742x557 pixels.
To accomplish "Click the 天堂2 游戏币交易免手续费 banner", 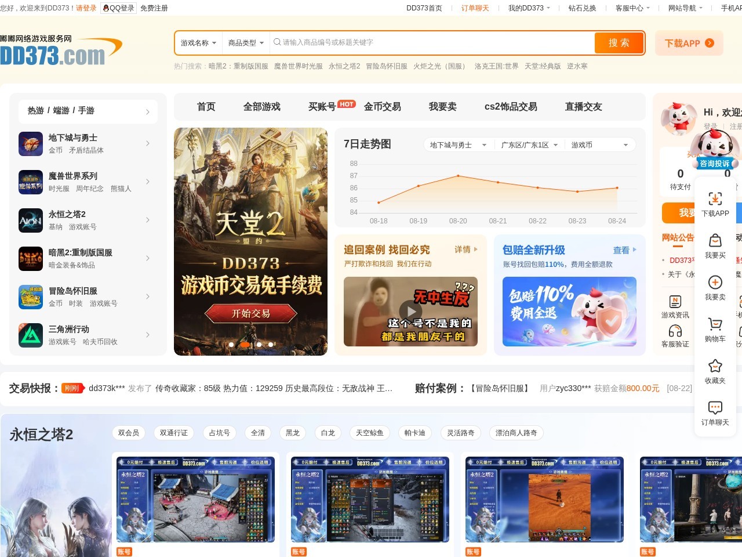I will tap(251, 241).
